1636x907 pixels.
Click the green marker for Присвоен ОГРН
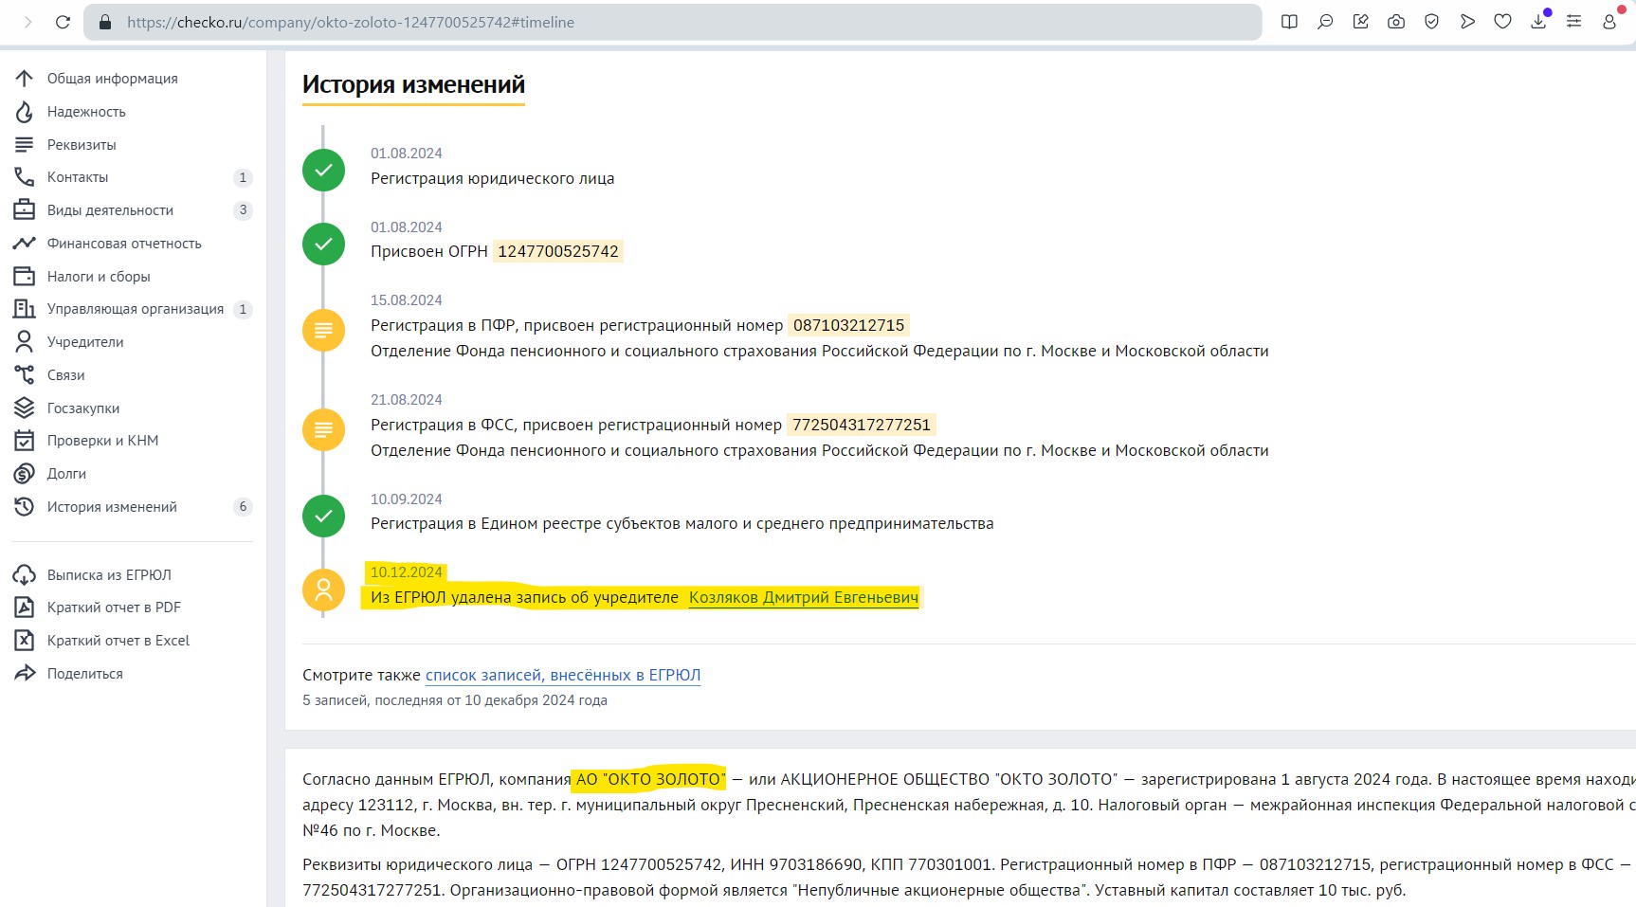(323, 245)
